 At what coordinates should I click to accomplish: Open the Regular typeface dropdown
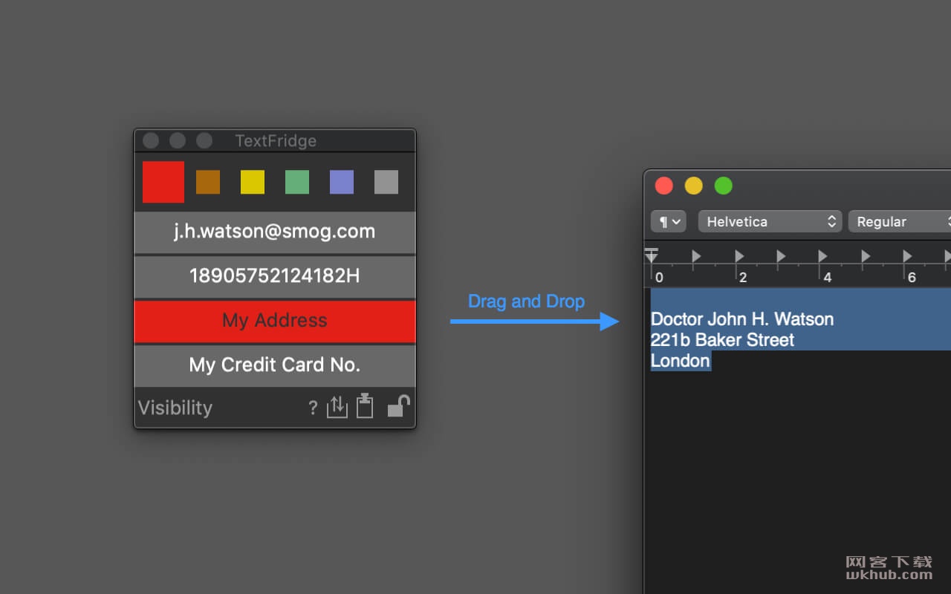point(900,221)
